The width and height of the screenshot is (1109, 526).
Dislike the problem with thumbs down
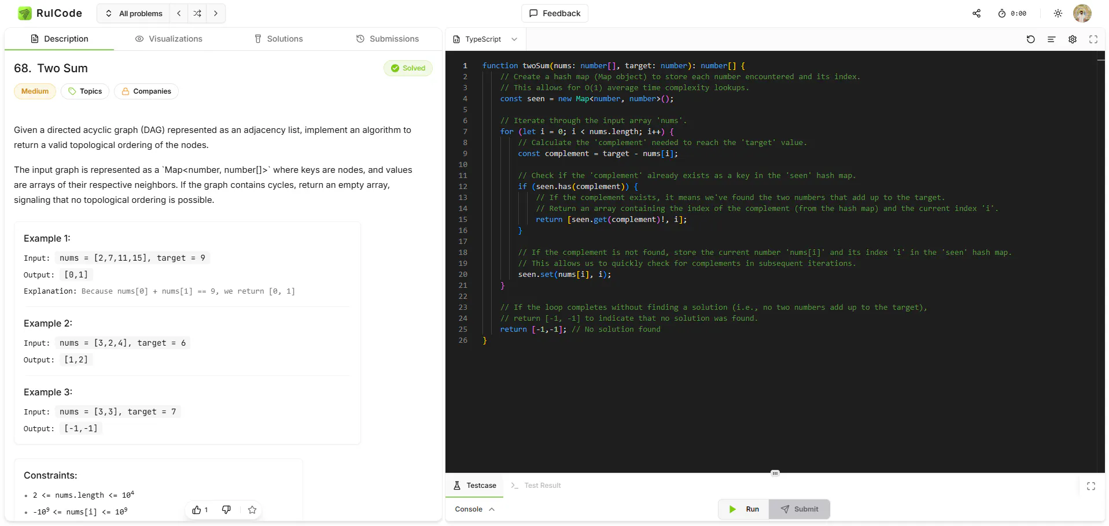(x=226, y=510)
